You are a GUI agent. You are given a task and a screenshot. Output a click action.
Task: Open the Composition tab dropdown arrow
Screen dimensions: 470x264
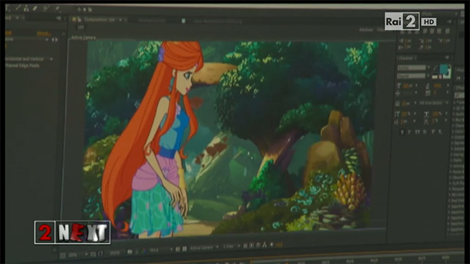pos(120,19)
